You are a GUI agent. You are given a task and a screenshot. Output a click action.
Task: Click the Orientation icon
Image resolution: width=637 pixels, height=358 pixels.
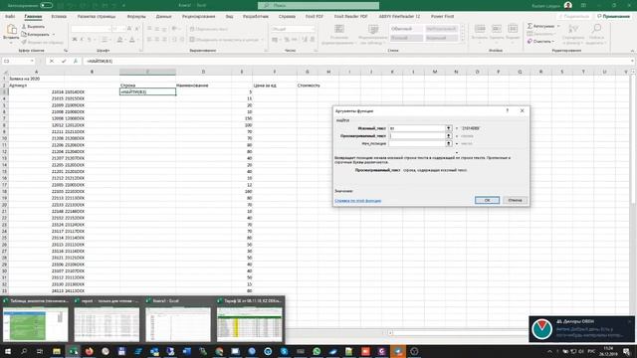(175, 29)
